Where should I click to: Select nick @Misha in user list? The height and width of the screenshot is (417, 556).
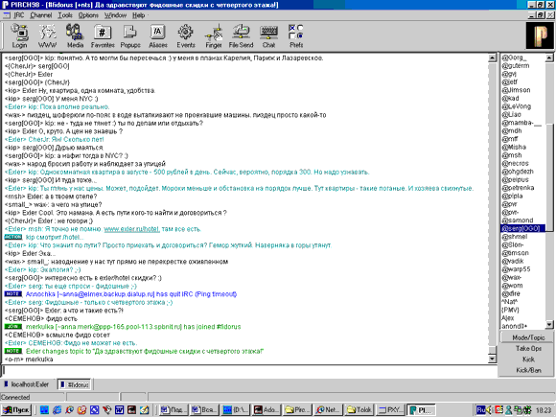[514, 147]
